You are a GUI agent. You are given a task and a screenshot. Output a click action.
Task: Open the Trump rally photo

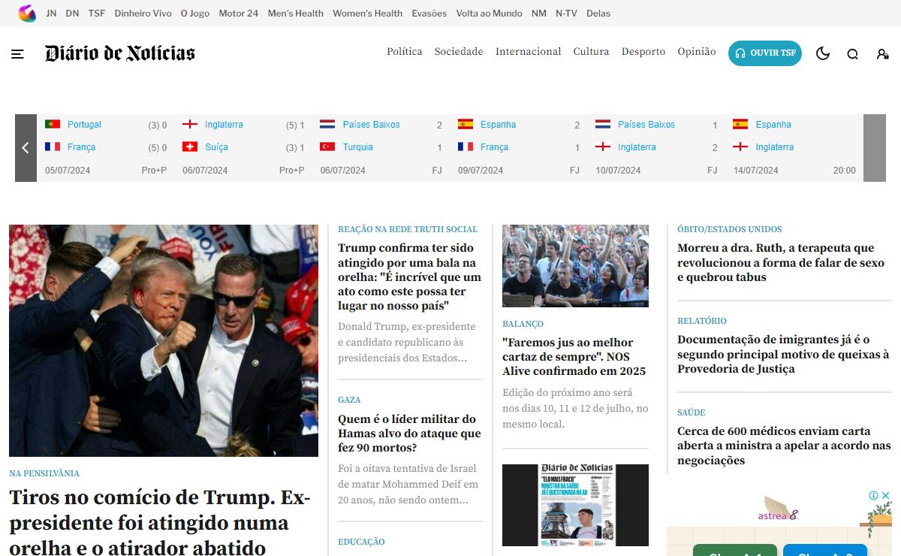[164, 340]
